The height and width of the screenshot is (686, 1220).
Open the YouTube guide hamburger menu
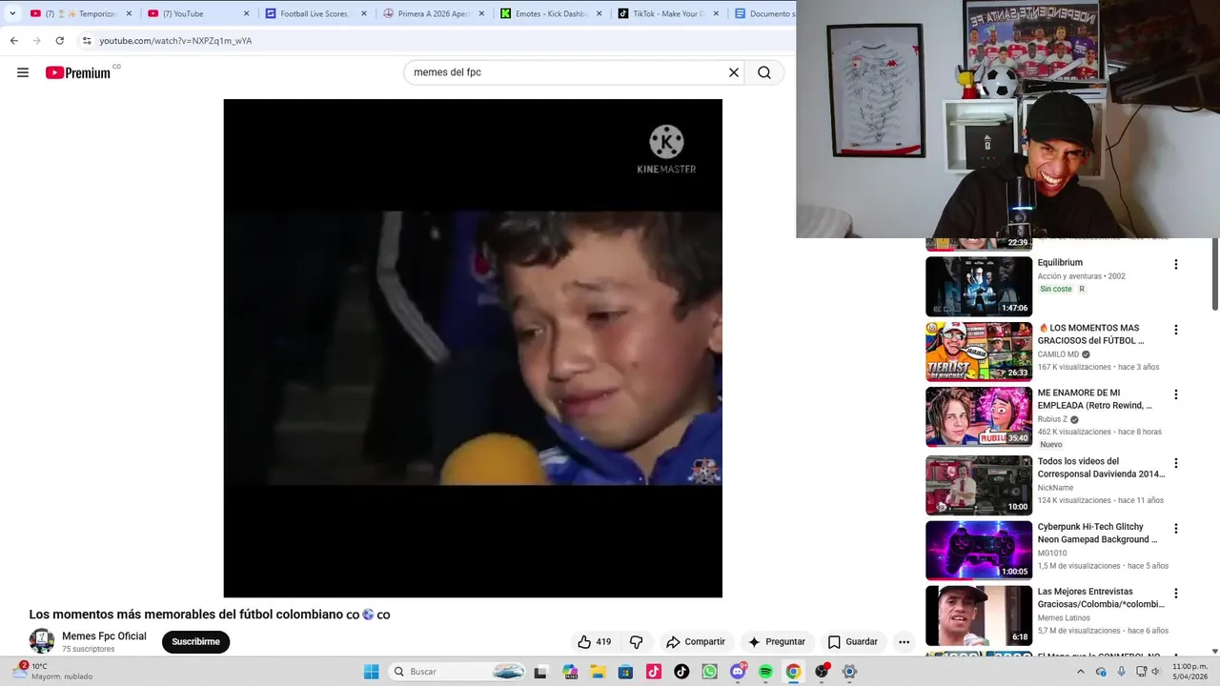click(23, 72)
